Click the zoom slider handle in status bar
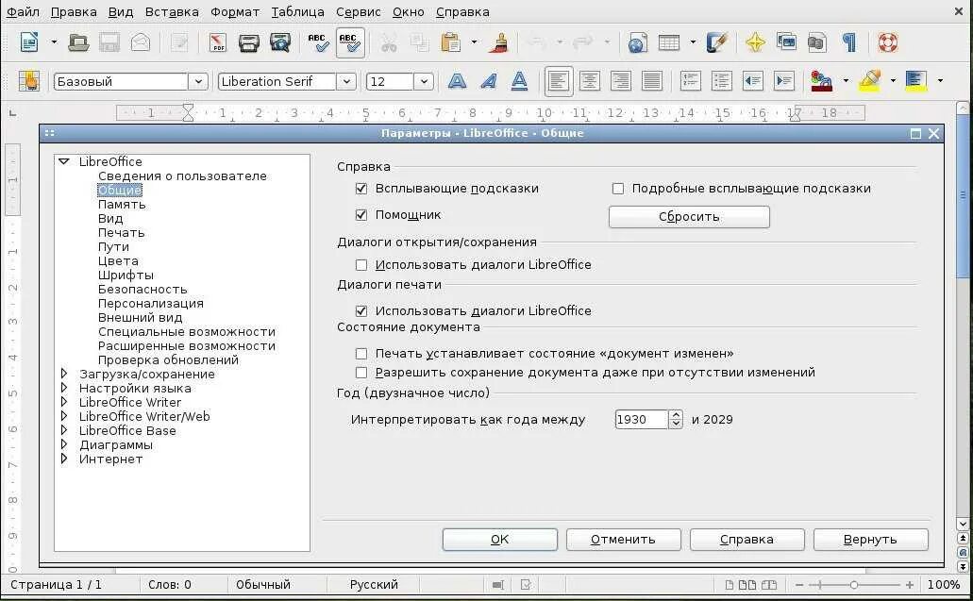 (x=854, y=585)
